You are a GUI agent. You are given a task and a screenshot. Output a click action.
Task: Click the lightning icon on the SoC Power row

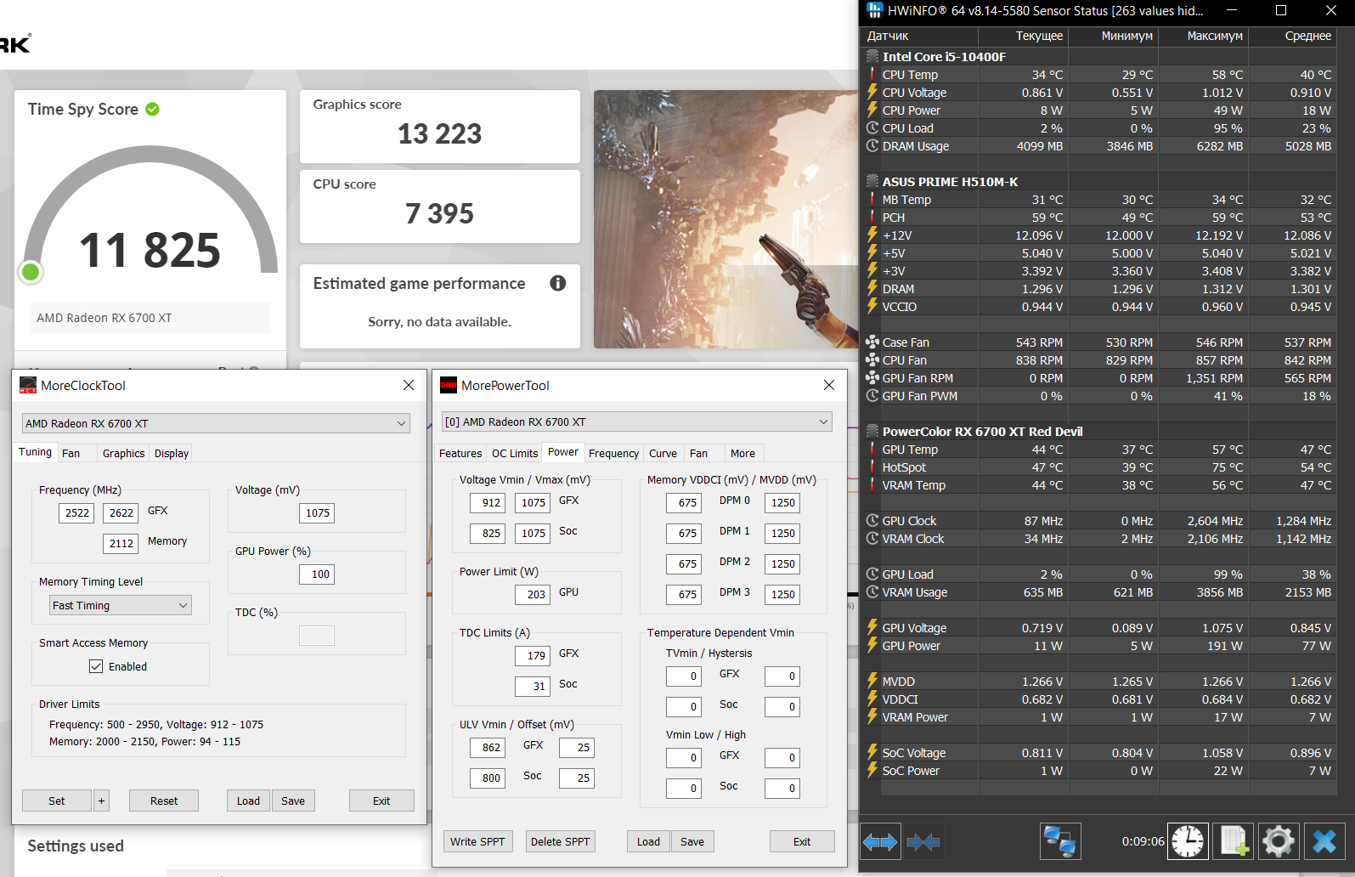pos(872,771)
